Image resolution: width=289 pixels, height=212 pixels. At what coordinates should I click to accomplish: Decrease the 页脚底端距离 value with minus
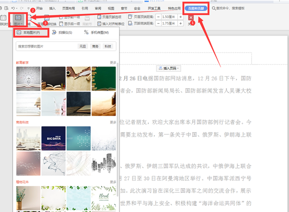(x=158, y=23)
